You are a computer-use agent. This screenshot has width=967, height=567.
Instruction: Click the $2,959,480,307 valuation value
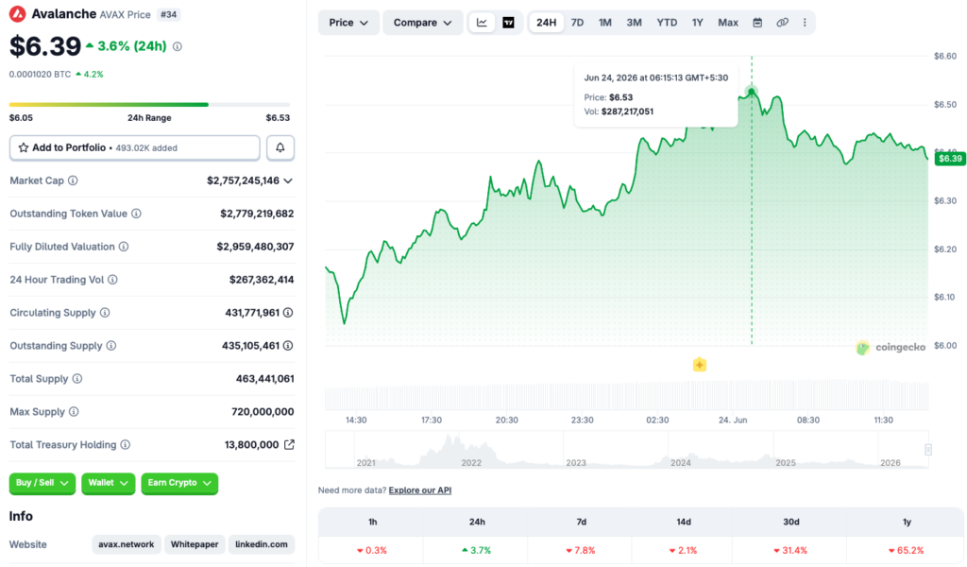(255, 247)
